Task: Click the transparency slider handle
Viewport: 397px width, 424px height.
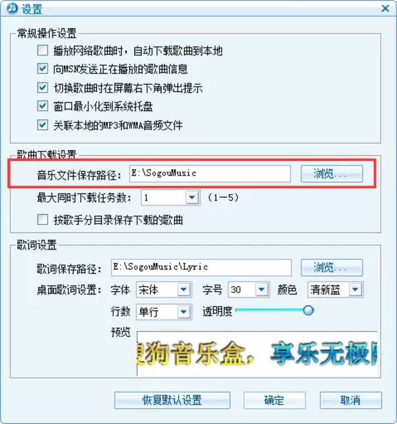Action: 308,310
